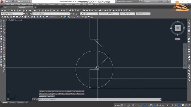This screenshot has width=191, height=107.
Task: Switch to the Layout1 tab
Action: click(13, 102)
